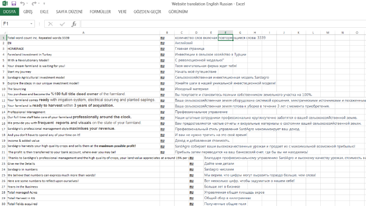Open Insert Function with the fx icon

[x=74, y=24]
